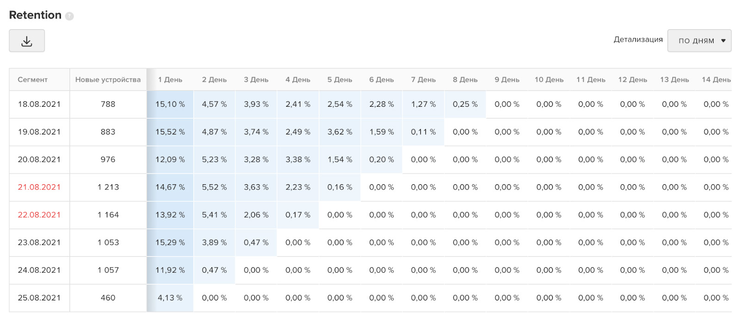Select the red 21.08.2021 date
Viewport: 740px width, 316px height.
point(39,187)
